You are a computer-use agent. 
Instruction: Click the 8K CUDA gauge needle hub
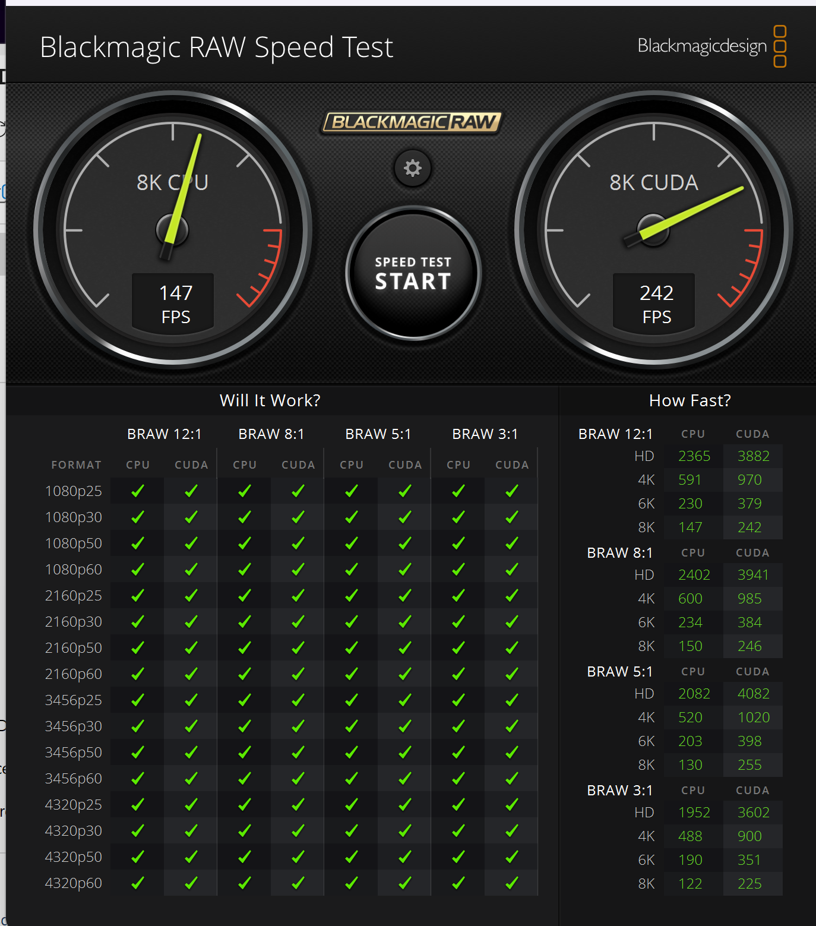pyautogui.click(x=653, y=230)
